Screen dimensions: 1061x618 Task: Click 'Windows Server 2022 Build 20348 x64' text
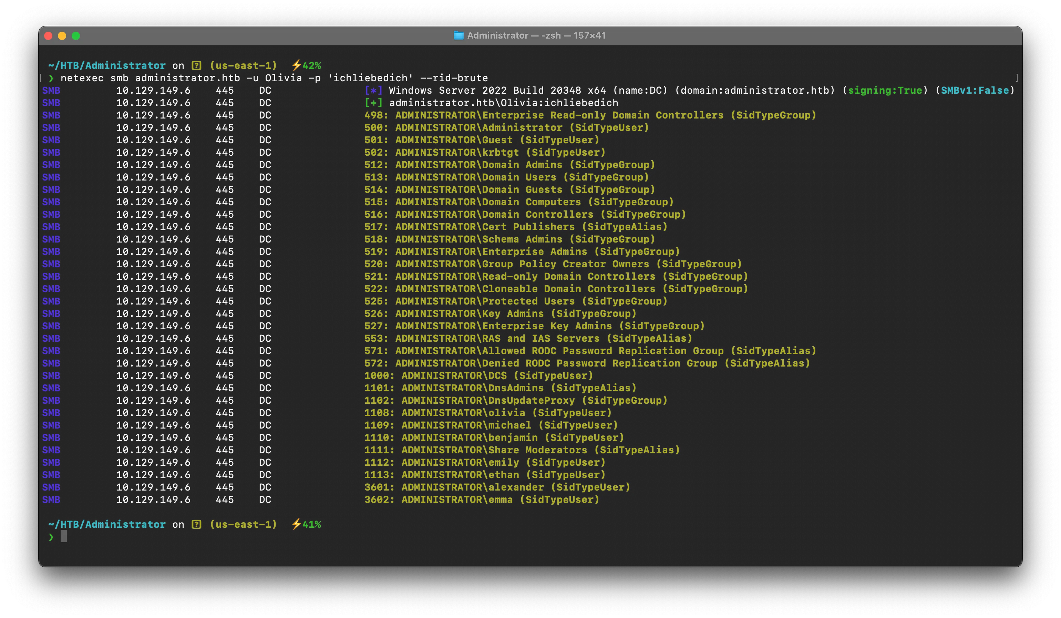pos(498,90)
